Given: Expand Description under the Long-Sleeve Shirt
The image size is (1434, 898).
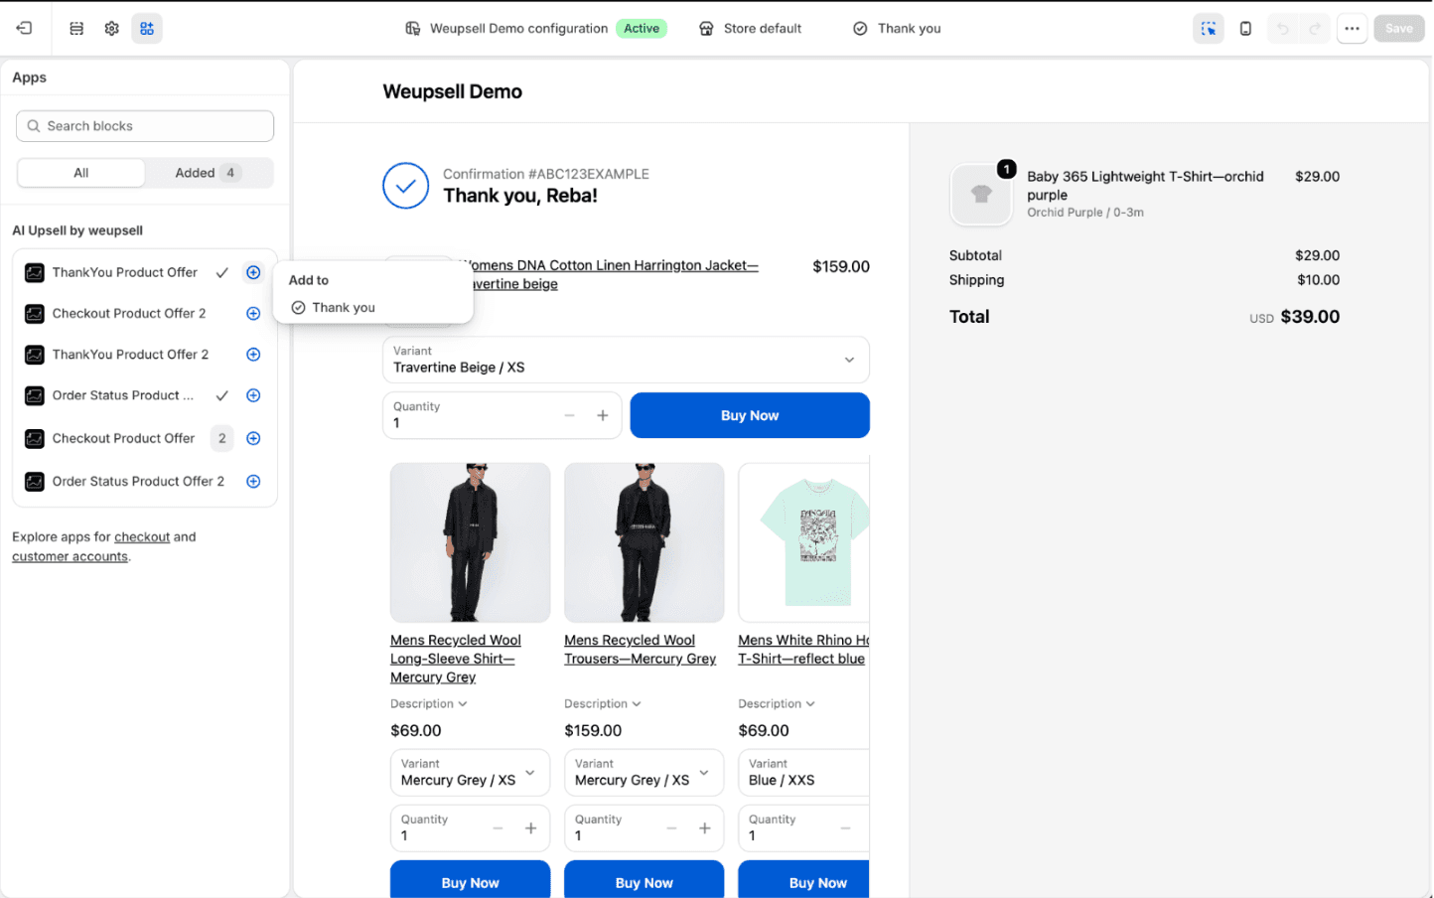Looking at the screenshot, I should tap(429, 703).
